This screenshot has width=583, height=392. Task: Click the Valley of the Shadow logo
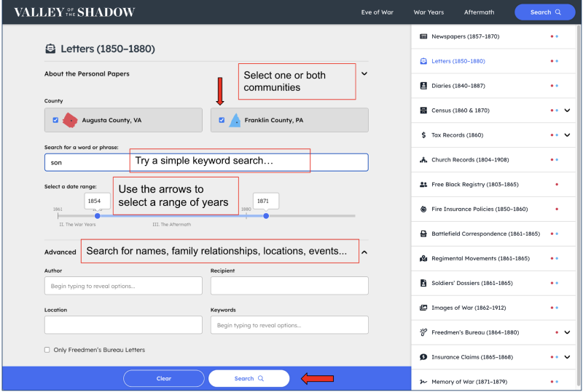pyautogui.click(x=74, y=12)
